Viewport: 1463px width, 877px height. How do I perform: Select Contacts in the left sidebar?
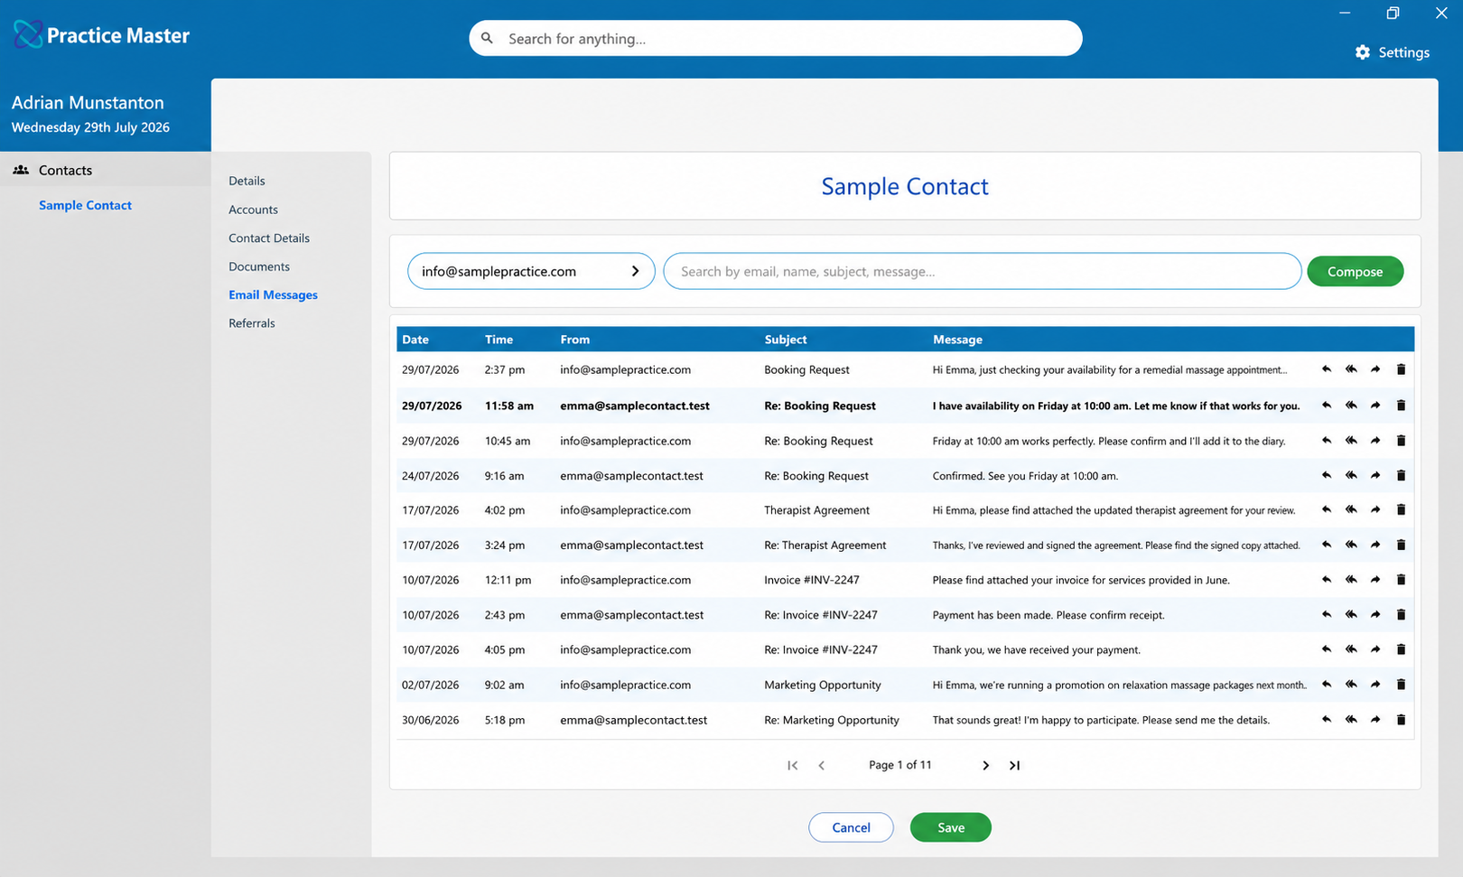[x=106, y=170]
